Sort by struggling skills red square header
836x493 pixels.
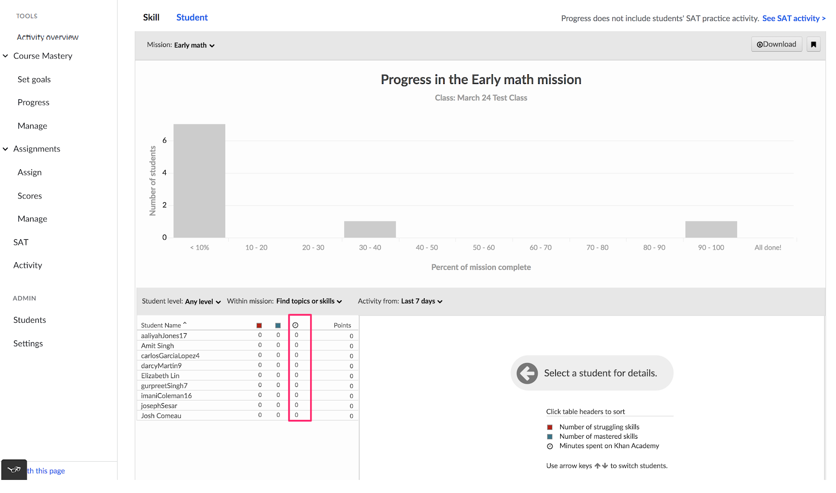(x=259, y=325)
